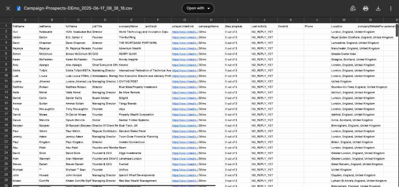The height and width of the screenshot is (187, 399).
Task: Open the more actions three-dot menu
Action: coord(391,8)
